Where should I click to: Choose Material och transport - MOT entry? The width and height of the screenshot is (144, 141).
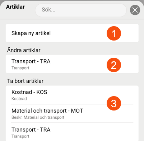72,113
